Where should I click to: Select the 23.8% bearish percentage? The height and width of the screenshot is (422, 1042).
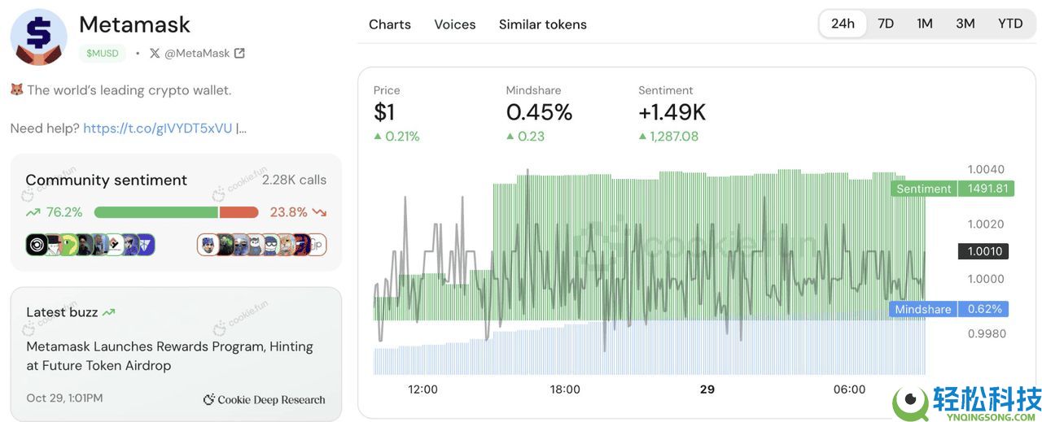tap(289, 212)
